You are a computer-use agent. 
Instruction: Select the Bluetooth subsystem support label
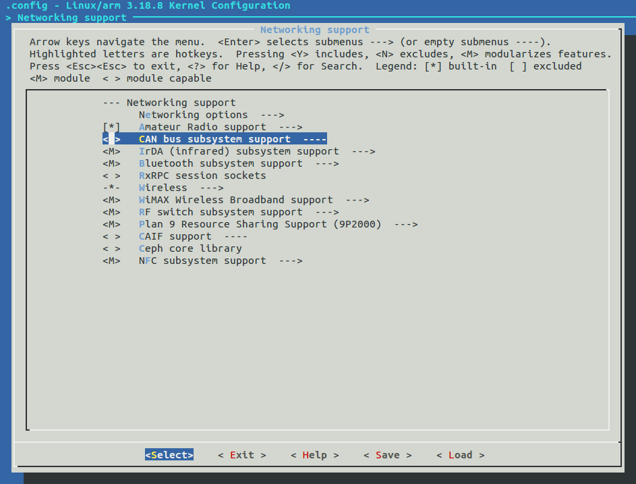tap(221, 163)
